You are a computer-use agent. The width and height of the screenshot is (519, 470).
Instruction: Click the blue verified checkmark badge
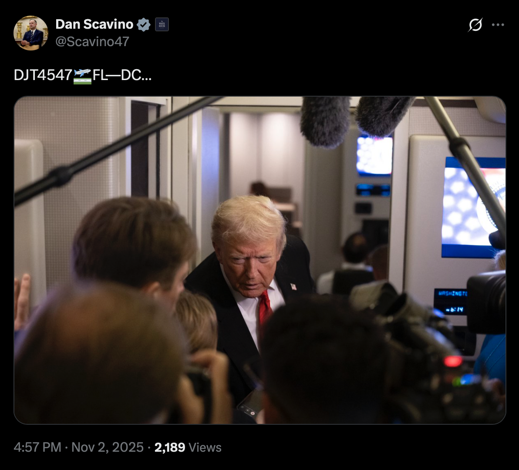coord(144,25)
